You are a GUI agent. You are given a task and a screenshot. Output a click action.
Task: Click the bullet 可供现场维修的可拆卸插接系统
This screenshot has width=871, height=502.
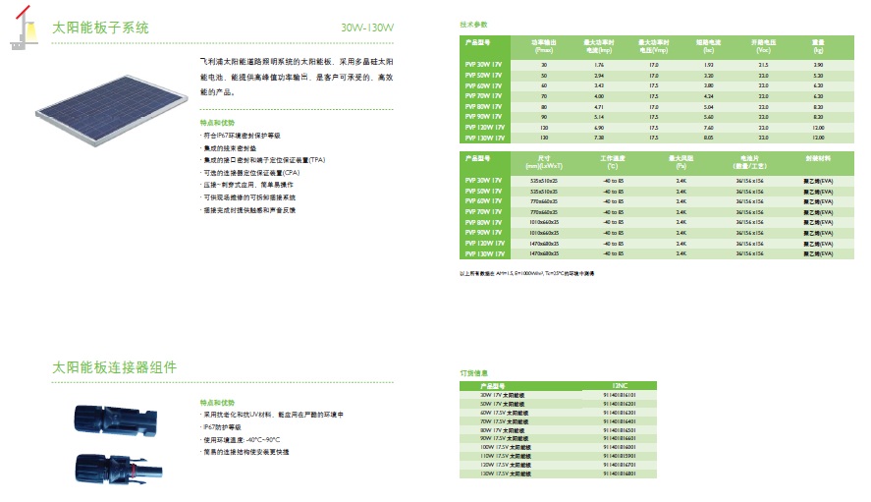click(247, 197)
